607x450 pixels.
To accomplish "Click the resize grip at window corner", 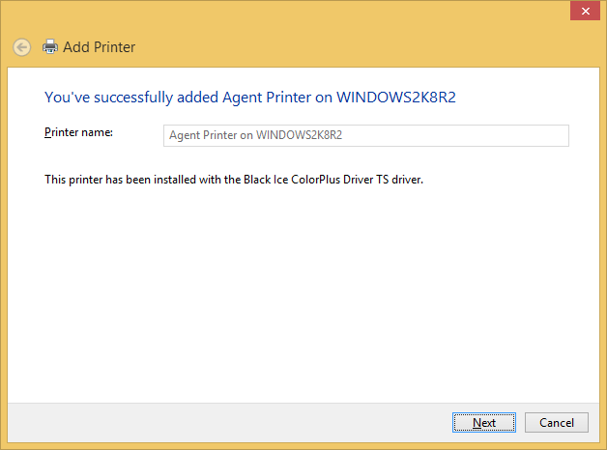I will click(x=601, y=444).
